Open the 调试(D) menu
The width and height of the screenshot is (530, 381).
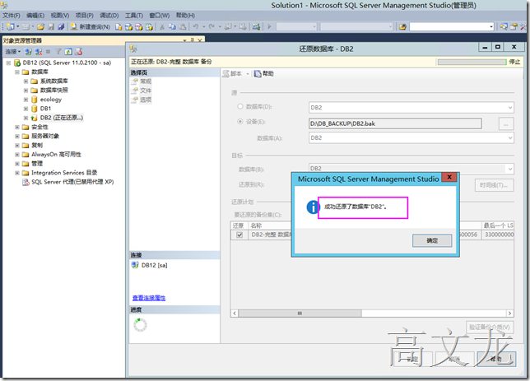109,15
